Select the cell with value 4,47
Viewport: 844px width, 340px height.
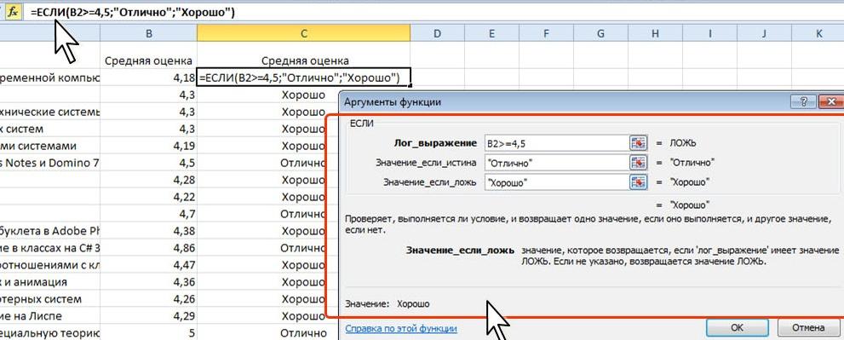pos(148,264)
